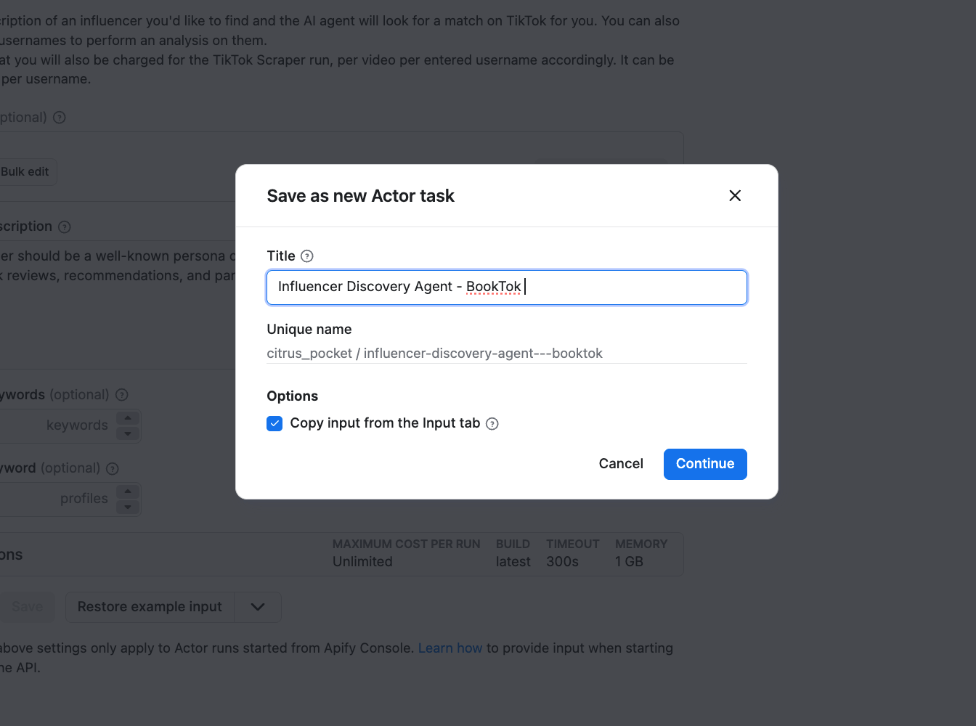
Task: Click the help icon near the top optional field
Action: (x=59, y=117)
